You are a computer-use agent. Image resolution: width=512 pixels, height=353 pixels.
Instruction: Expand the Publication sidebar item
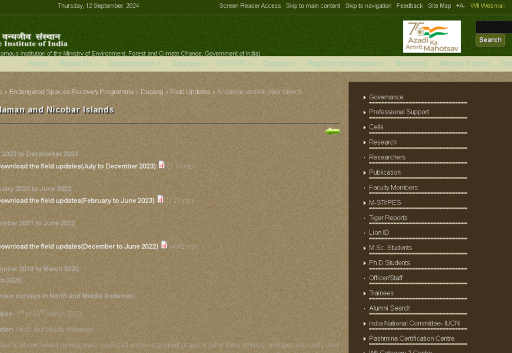point(385,172)
